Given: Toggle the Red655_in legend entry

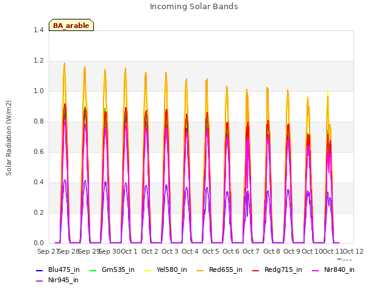Looking at the screenshot, I should click(219, 269).
